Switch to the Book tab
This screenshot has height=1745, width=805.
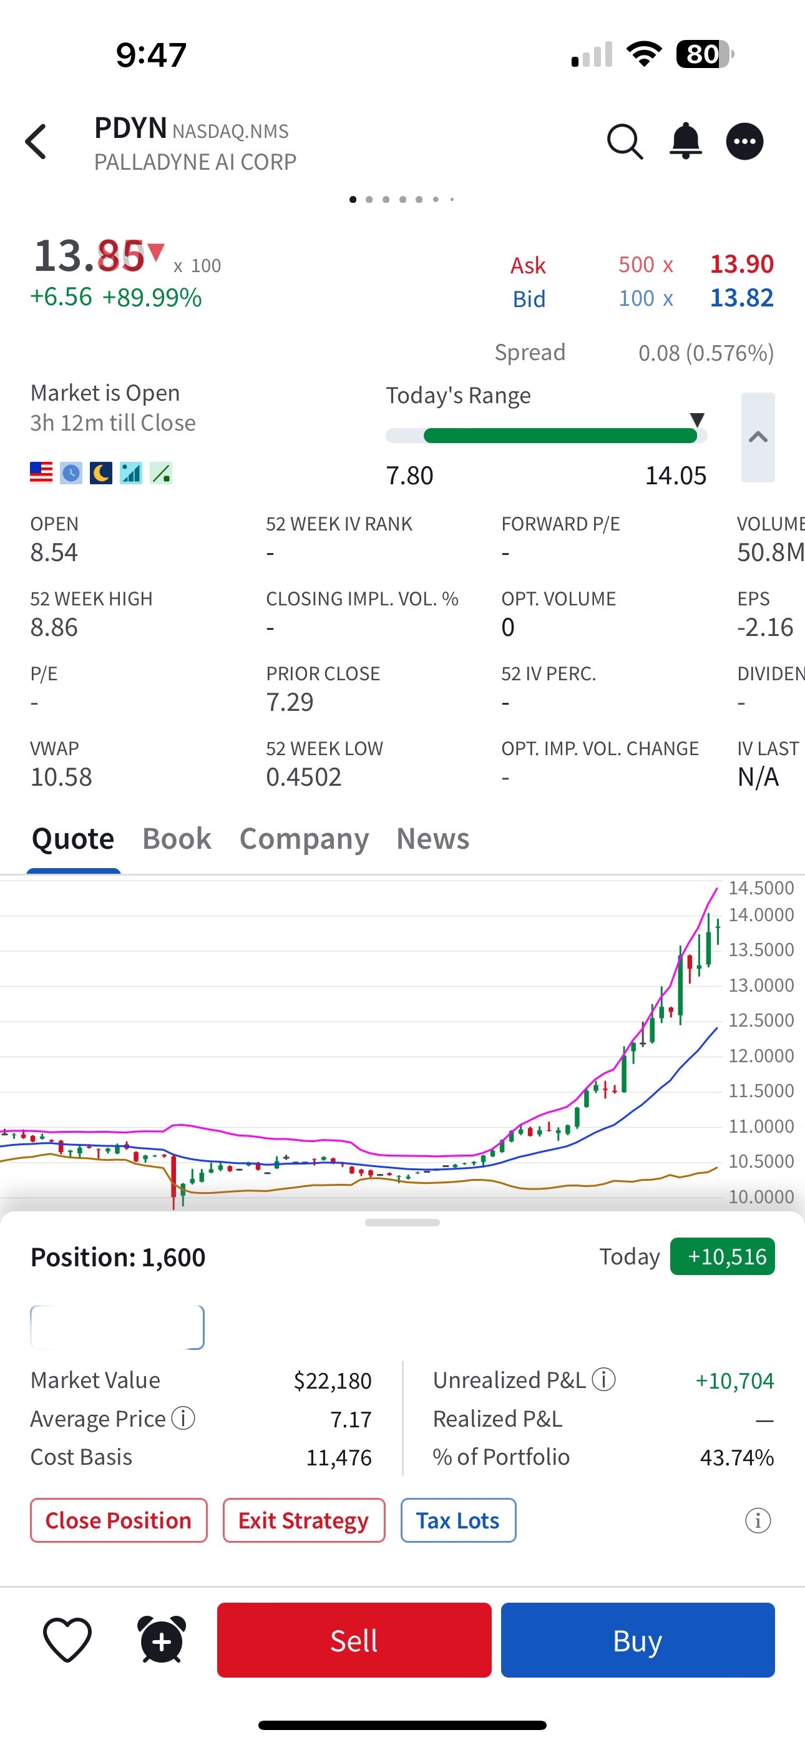click(176, 839)
